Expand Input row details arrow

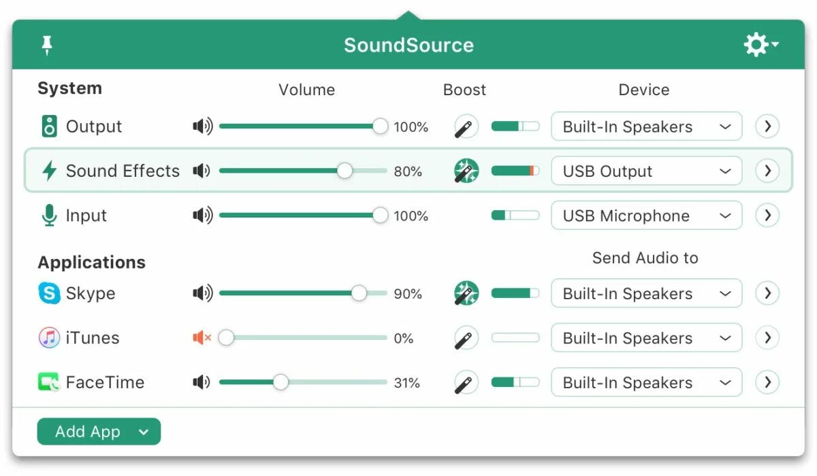tap(767, 216)
